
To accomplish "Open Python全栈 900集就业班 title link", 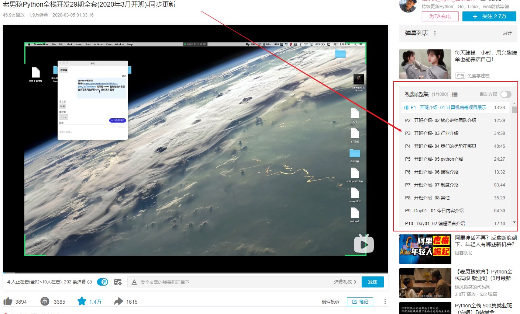I will [x=483, y=309].
